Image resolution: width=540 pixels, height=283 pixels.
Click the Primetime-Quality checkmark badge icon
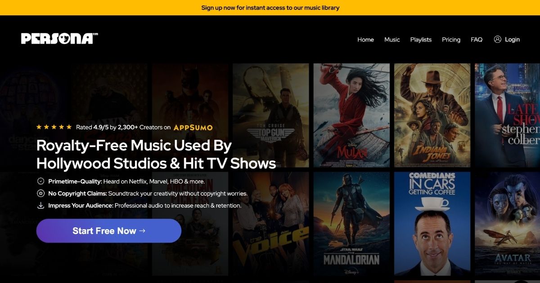(40, 181)
